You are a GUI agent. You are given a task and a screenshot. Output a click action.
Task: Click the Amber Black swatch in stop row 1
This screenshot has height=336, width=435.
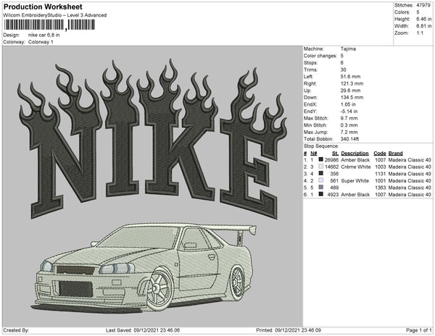(x=321, y=159)
